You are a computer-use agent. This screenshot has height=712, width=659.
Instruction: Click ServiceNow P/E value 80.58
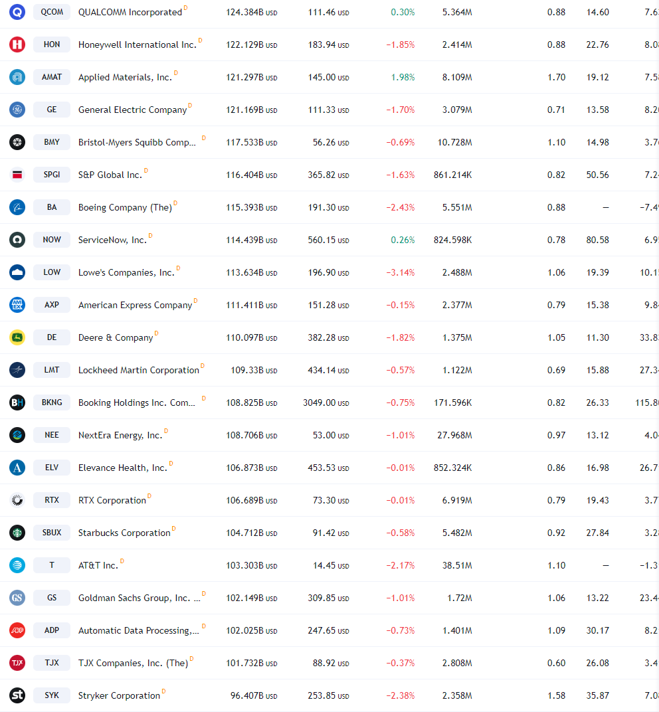coord(597,240)
